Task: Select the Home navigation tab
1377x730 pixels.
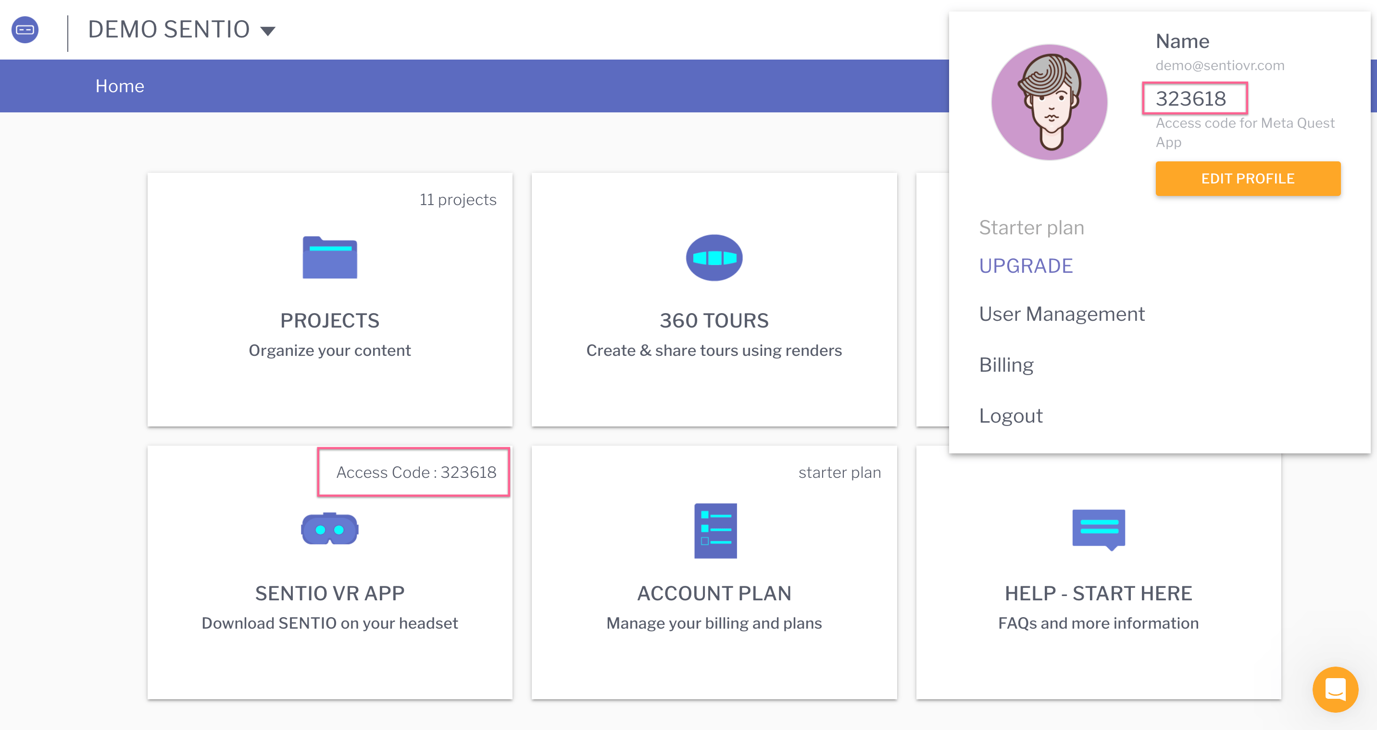Action: [119, 85]
